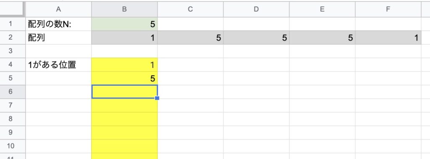430x159 pixels.
Task: Click row 6 header
Action: pyautogui.click(x=11, y=92)
